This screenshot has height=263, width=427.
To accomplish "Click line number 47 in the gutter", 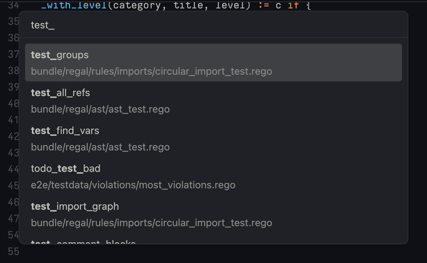I will (x=13, y=218).
